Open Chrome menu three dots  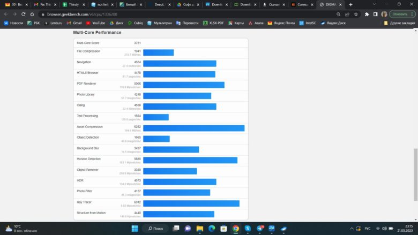[x=412, y=14]
